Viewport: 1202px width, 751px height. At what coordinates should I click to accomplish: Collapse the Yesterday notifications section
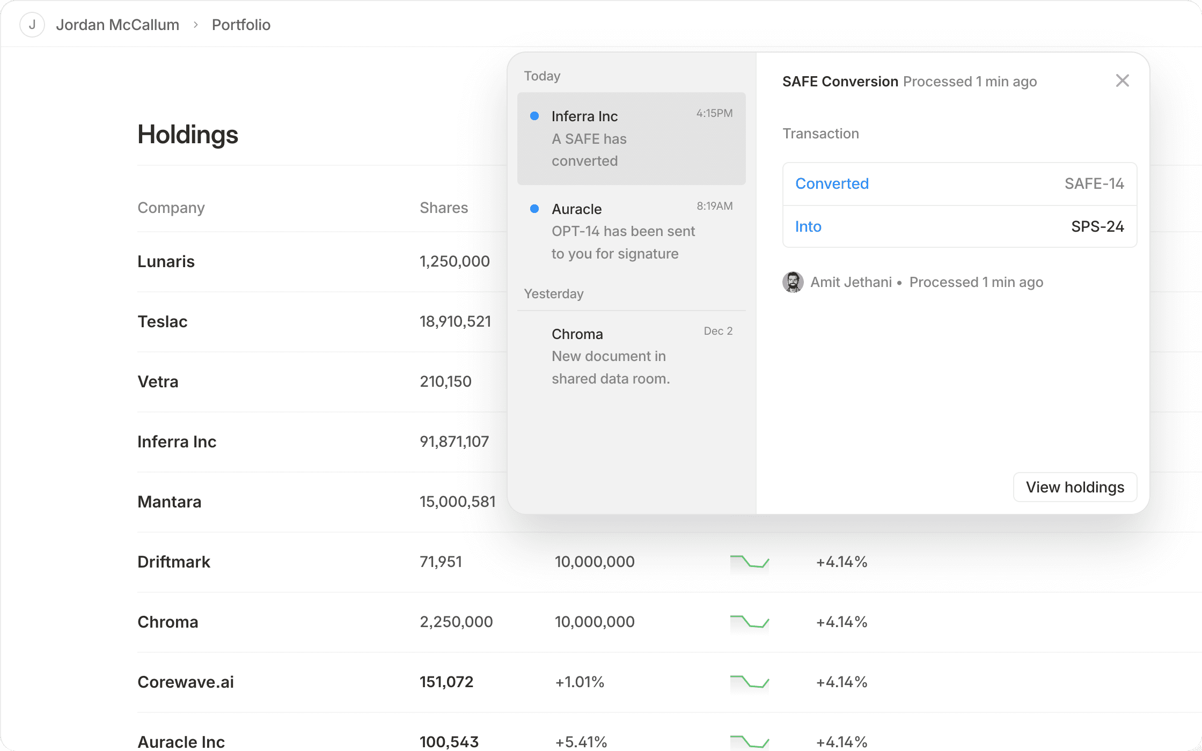(553, 293)
